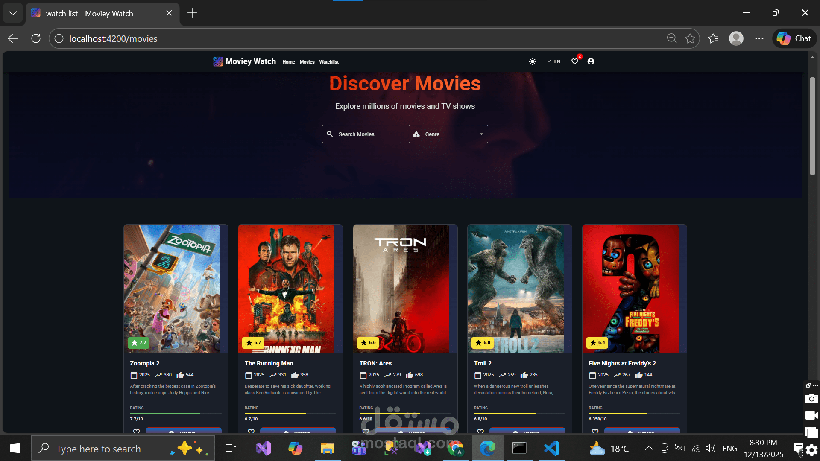Click the Troll 2 rating bar

coord(519,413)
